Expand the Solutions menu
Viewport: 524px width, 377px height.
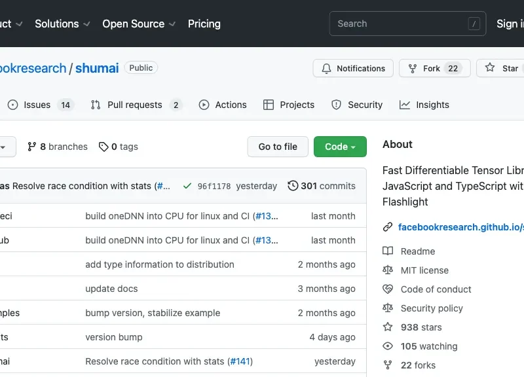62,24
